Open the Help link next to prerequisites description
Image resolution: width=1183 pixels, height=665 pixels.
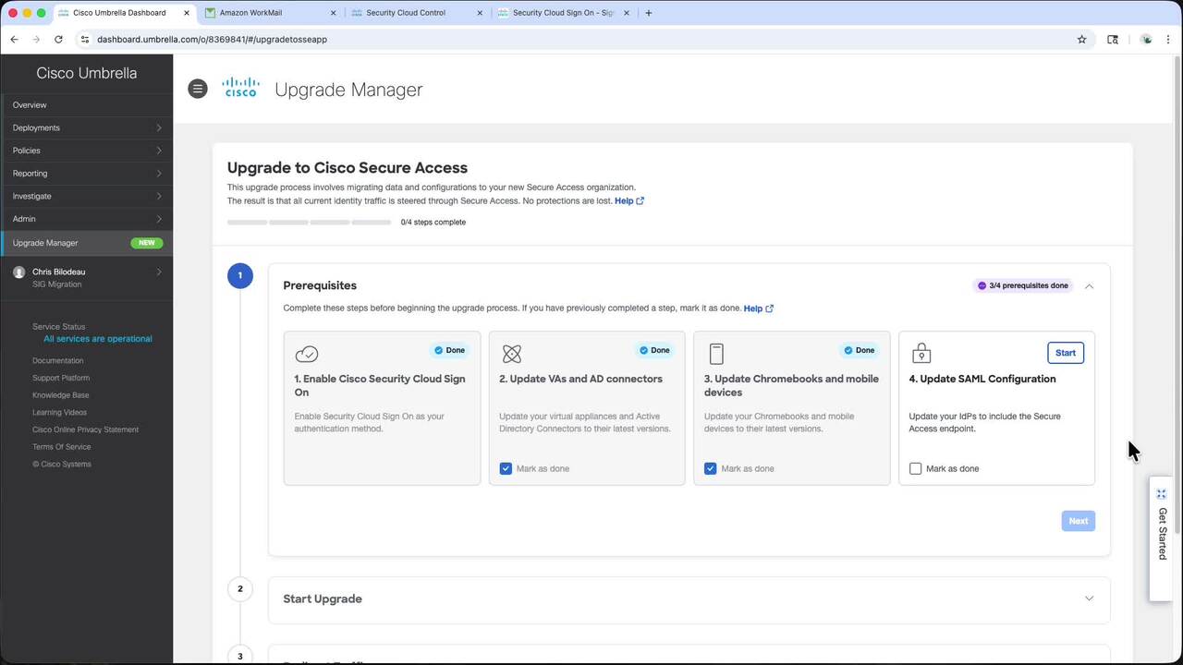(x=758, y=308)
